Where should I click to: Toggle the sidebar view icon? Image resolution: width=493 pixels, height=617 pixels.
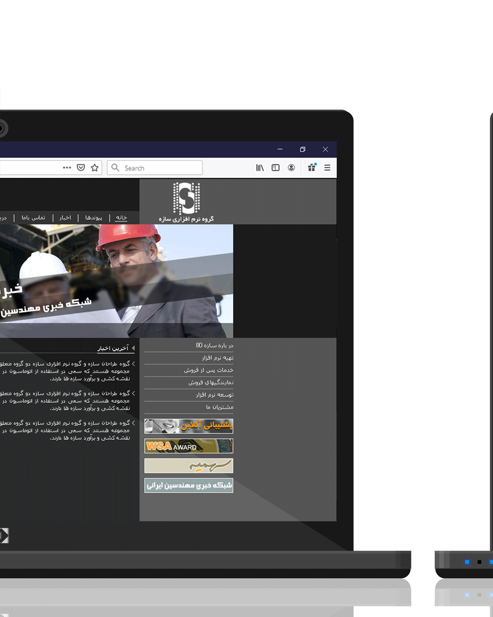click(276, 168)
